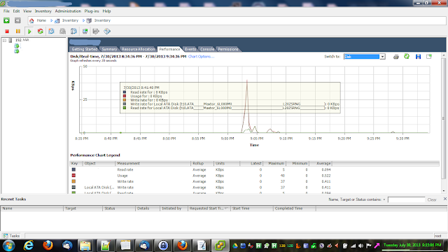This screenshot has height=252, width=448.
Task: Switch to the Permissions tab
Action: (228, 49)
